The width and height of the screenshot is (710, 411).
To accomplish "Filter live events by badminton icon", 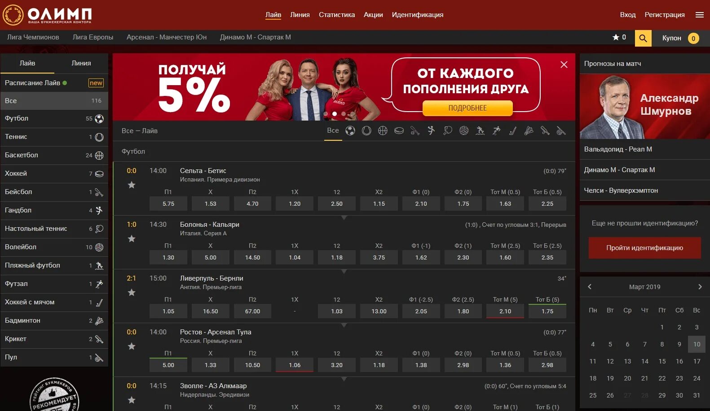I will click(x=529, y=130).
